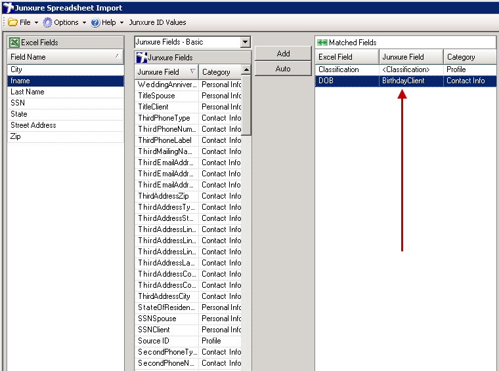Viewport: 499px width, 371px height.
Task: Click the Add button
Action: 283,53
